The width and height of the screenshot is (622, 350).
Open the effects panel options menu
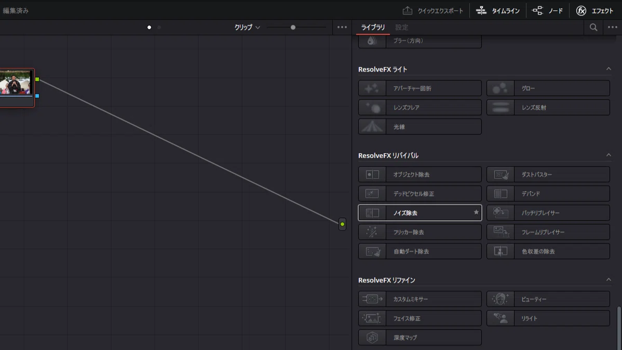pos(613,28)
